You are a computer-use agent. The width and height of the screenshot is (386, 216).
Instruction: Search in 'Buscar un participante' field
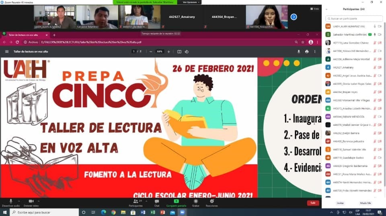click(354, 18)
